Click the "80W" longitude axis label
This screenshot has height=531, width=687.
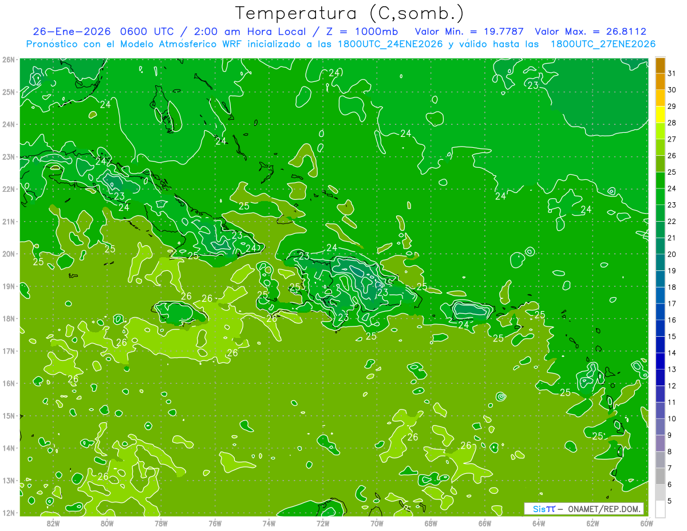[107, 522]
